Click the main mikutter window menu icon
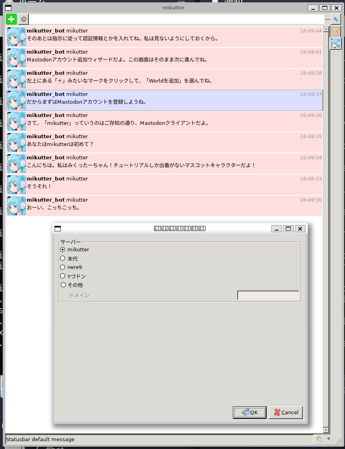 tap(8, 8)
